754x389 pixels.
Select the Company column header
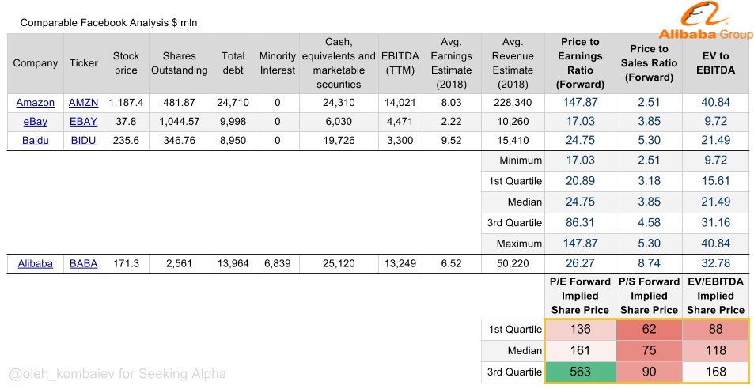(35, 63)
